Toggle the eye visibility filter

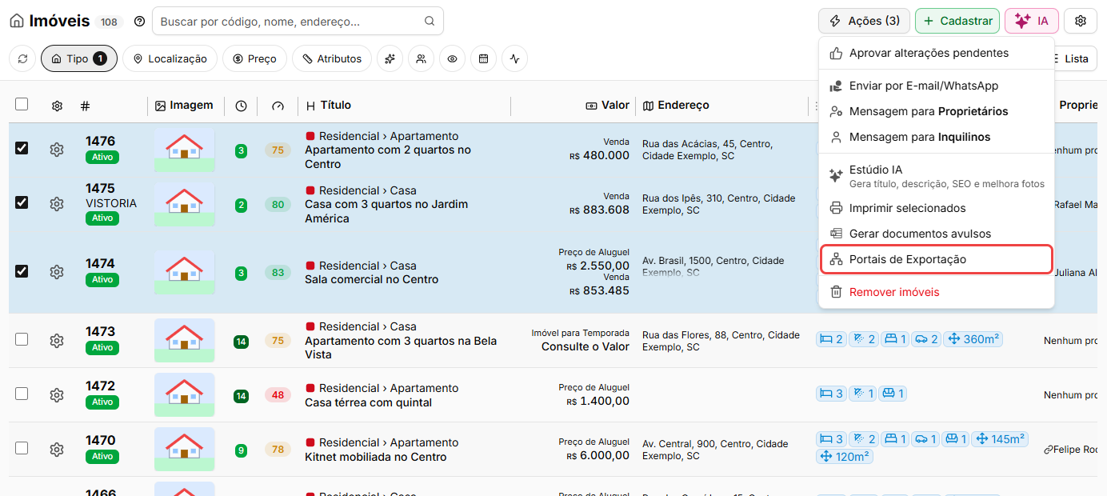(x=452, y=58)
